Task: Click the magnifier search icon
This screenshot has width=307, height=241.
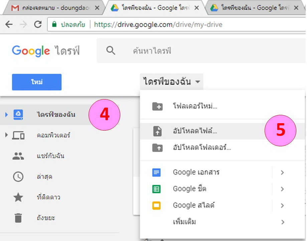Action: click(111, 51)
